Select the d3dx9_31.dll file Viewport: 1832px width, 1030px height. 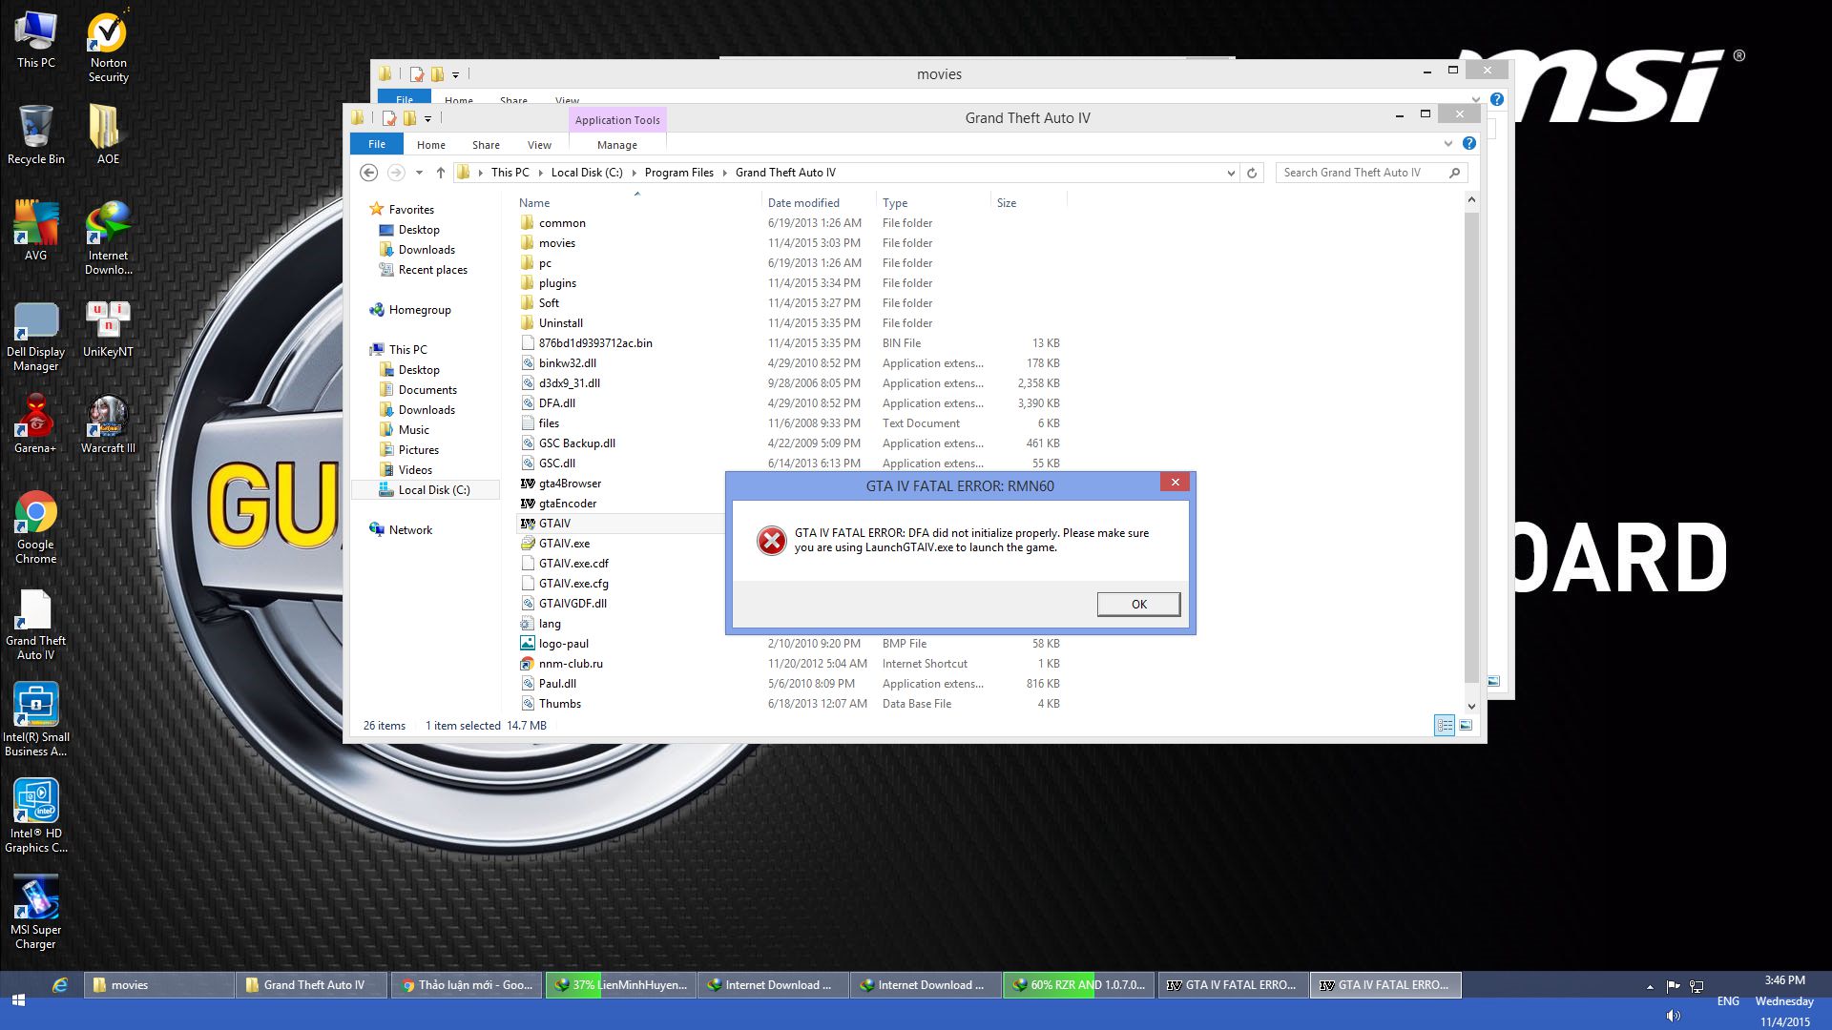tap(569, 383)
